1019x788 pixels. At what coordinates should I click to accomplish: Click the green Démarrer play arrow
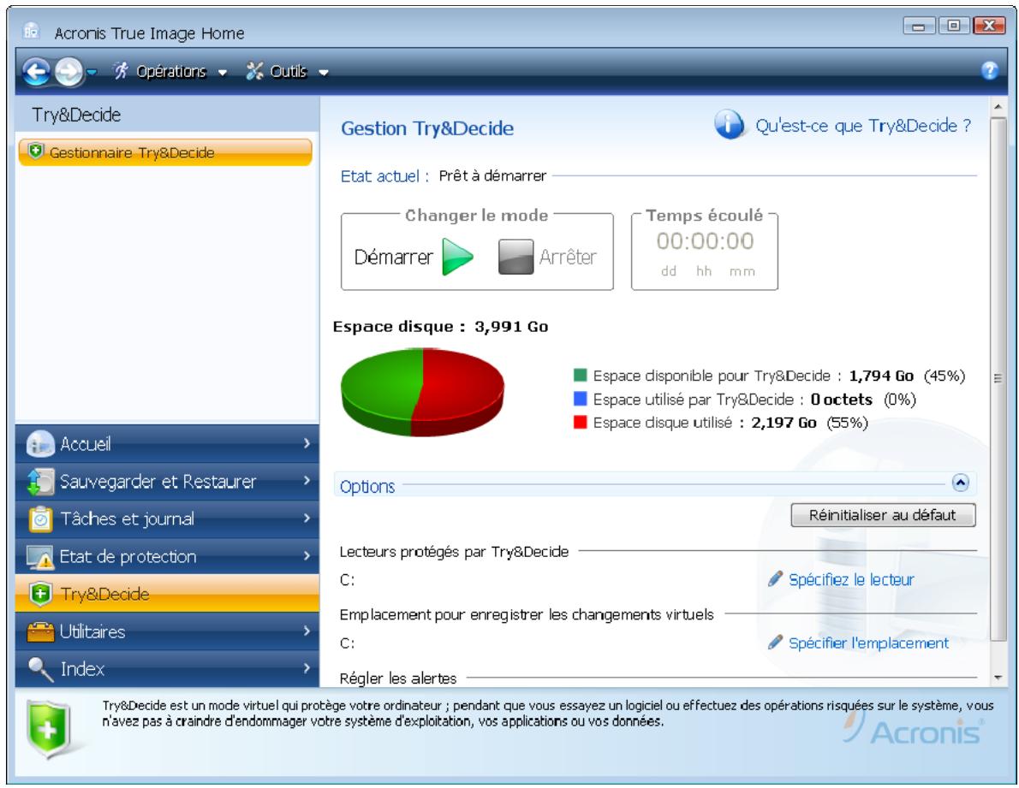coord(457,257)
